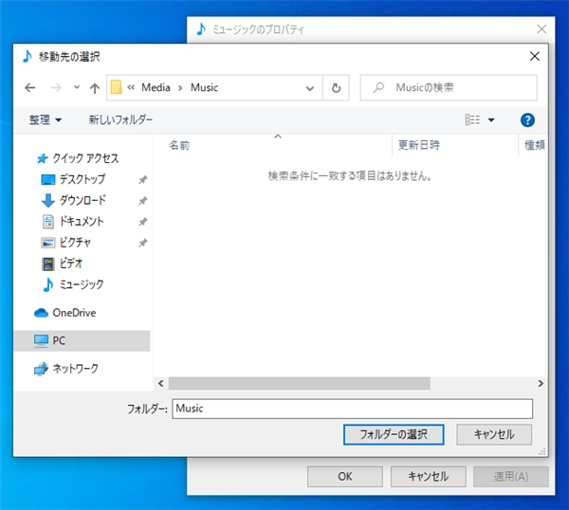Open ドキュメント in the sidebar

(x=82, y=221)
